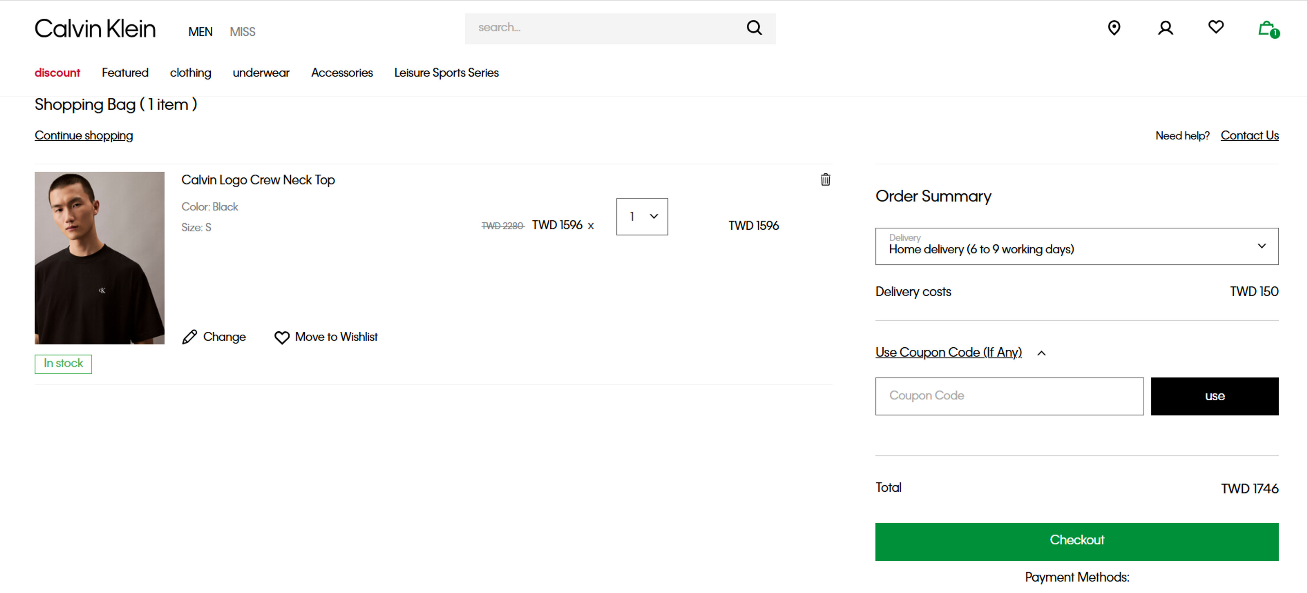Screen dimensions: 1307x593
Task: Focus the Coupon Code input field
Action: coord(1009,397)
